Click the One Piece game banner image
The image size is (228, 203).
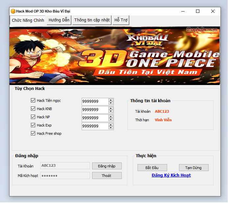coord(115,56)
